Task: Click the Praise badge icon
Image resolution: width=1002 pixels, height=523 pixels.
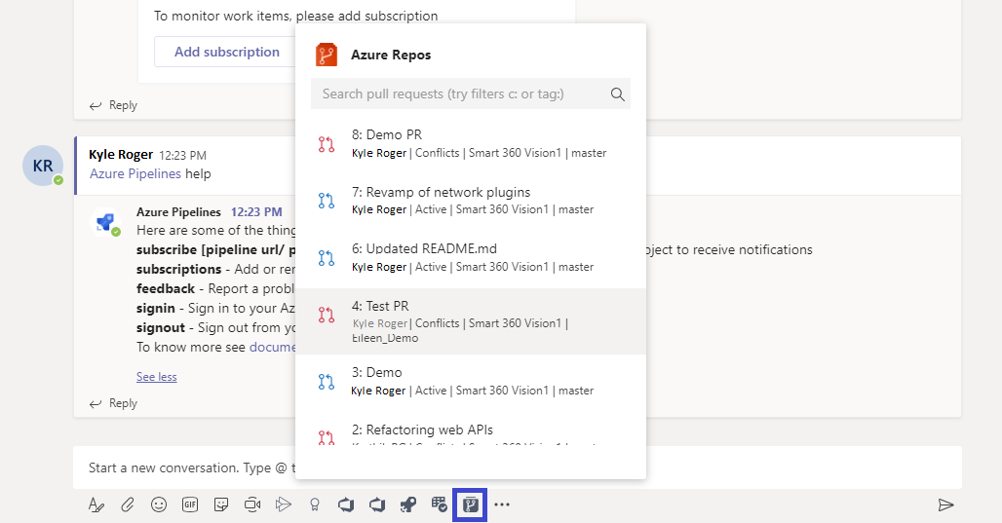Action: [314, 504]
